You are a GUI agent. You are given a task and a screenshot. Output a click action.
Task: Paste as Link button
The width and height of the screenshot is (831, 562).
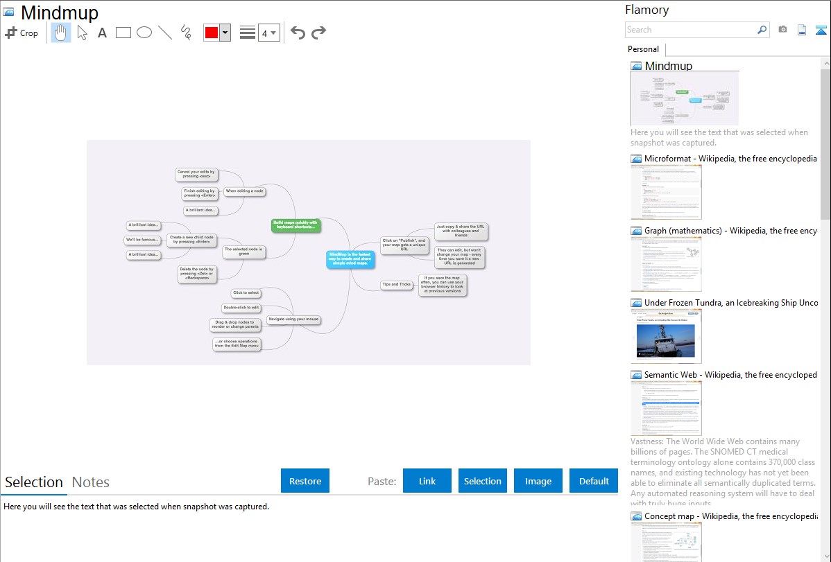(x=427, y=481)
